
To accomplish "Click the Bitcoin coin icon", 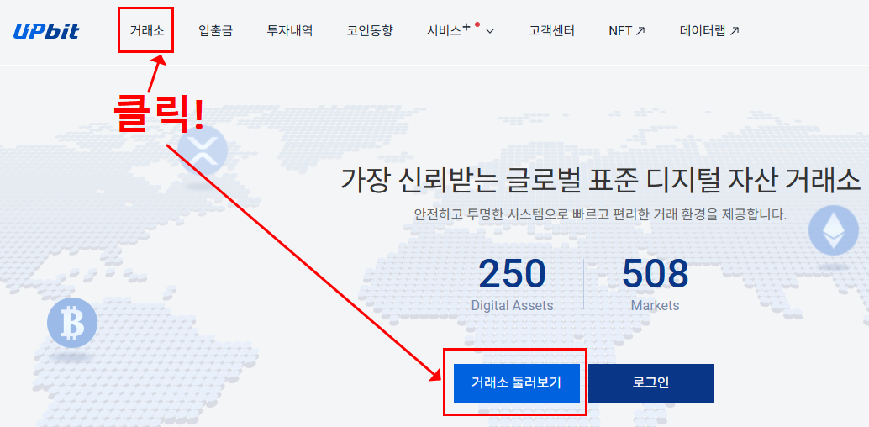I will pyautogui.click(x=72, y=324).
